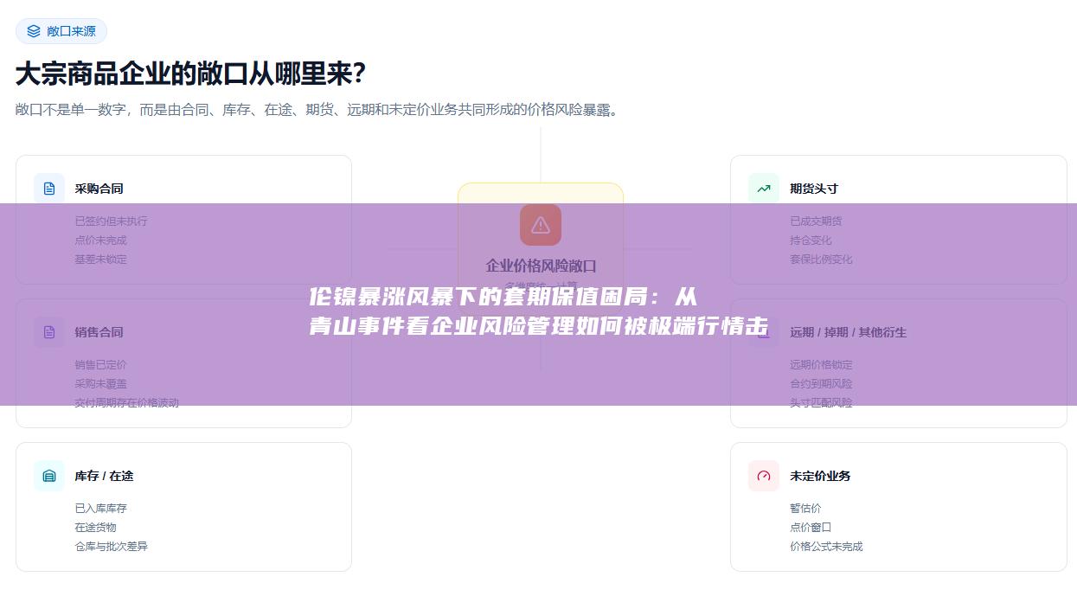
Task: Click the layers icon in 敞口来源 badge
Action: (x=34, y=31)
